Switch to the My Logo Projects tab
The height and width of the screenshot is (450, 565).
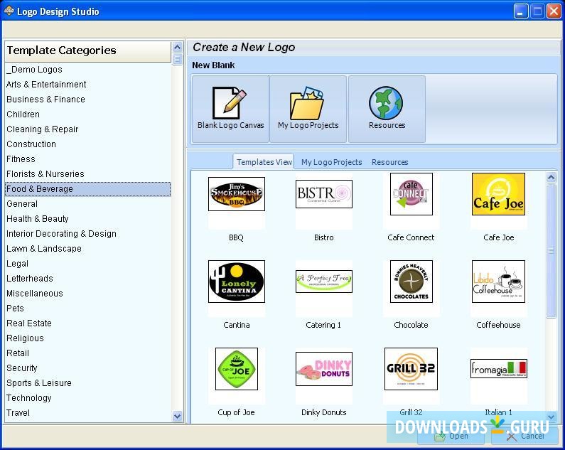(x=331, y=162)
